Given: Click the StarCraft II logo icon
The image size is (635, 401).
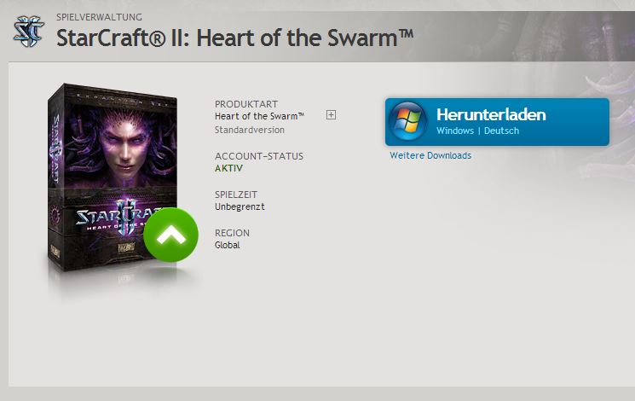Looking at the screenshot, I should pos(28,31).
